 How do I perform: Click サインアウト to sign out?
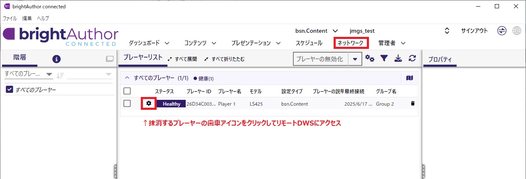tap(474, 31)
